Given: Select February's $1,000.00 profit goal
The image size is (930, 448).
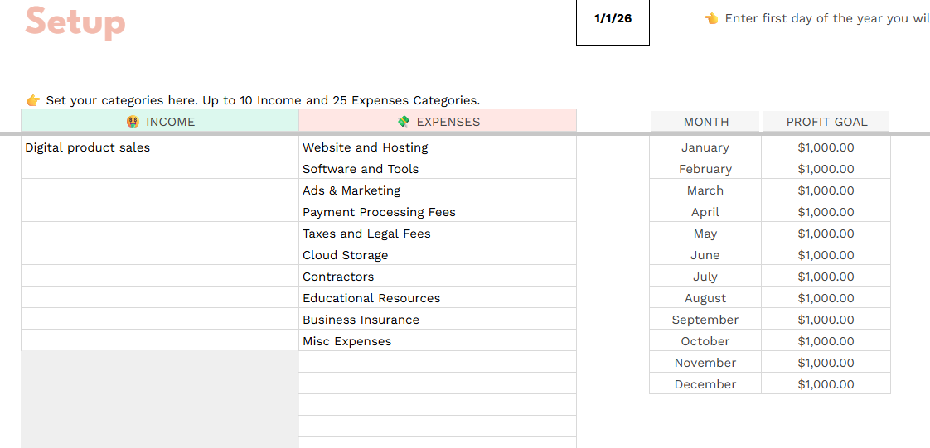Looking at the screenshot, I should click(826, 168).
